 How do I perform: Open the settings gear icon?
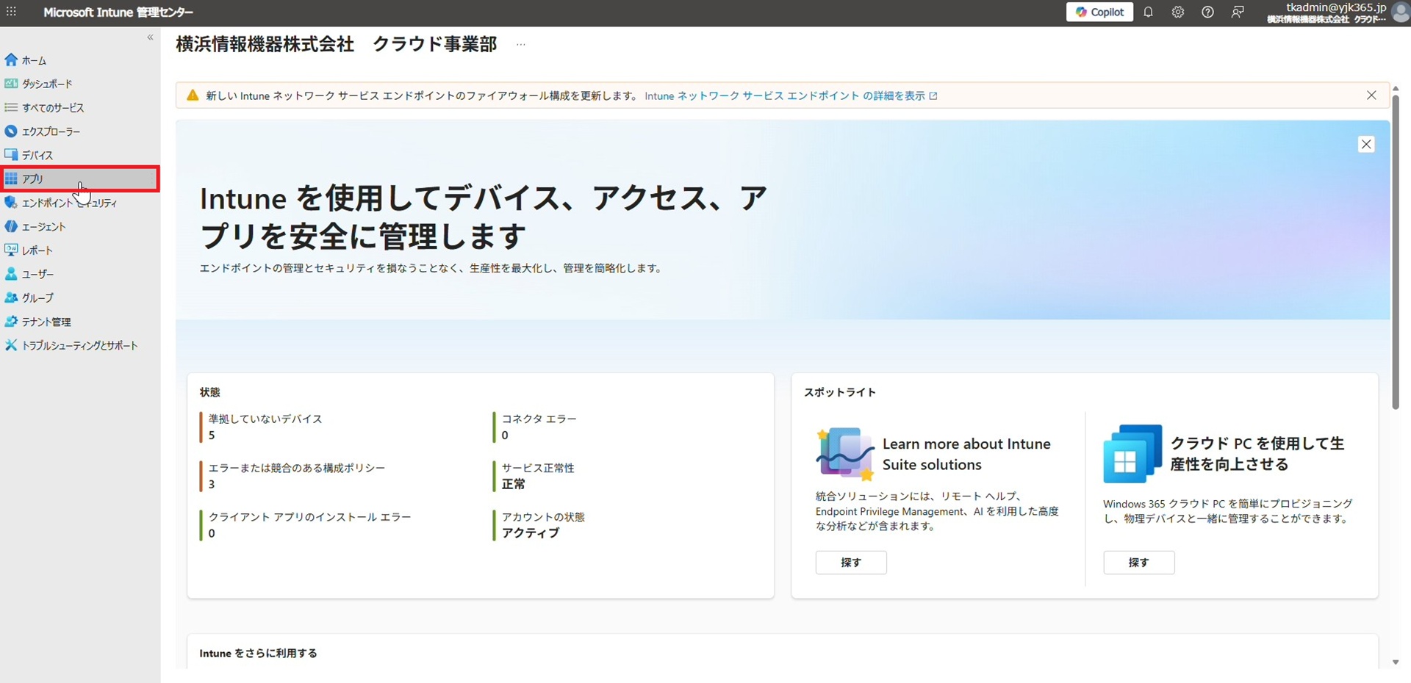pyautogui.click(x=1178, y=12)
